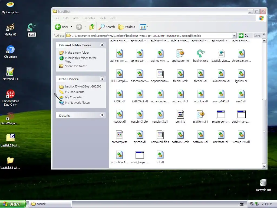The image size is (277, 208).
Task: Select the libEGL.dll file
Action: tap(119, 96)
